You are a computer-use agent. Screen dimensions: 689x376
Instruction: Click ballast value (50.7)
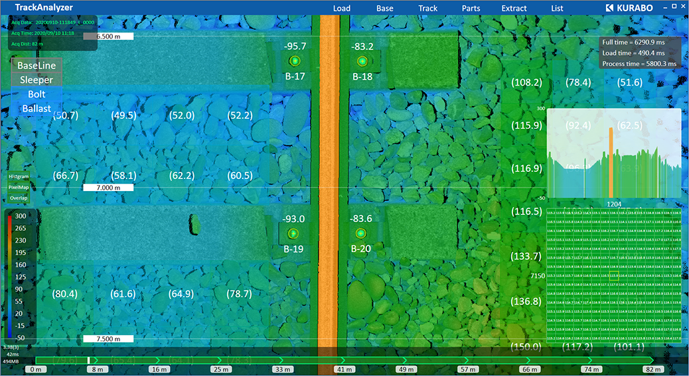66,115
